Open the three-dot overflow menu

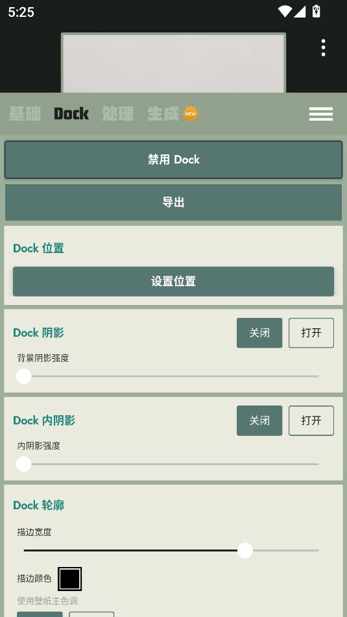323,47
